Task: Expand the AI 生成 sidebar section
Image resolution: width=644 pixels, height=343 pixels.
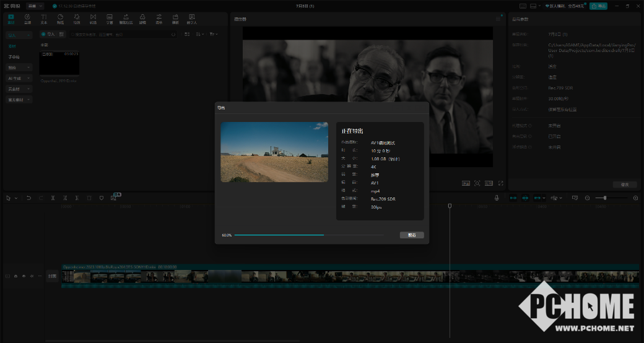Action: point(19,78)
